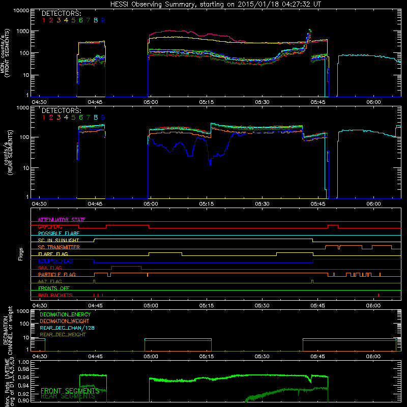The image size is (407, 407).
Task: Select detector 9 in front segments legend
Action: [x=103, y=20]
